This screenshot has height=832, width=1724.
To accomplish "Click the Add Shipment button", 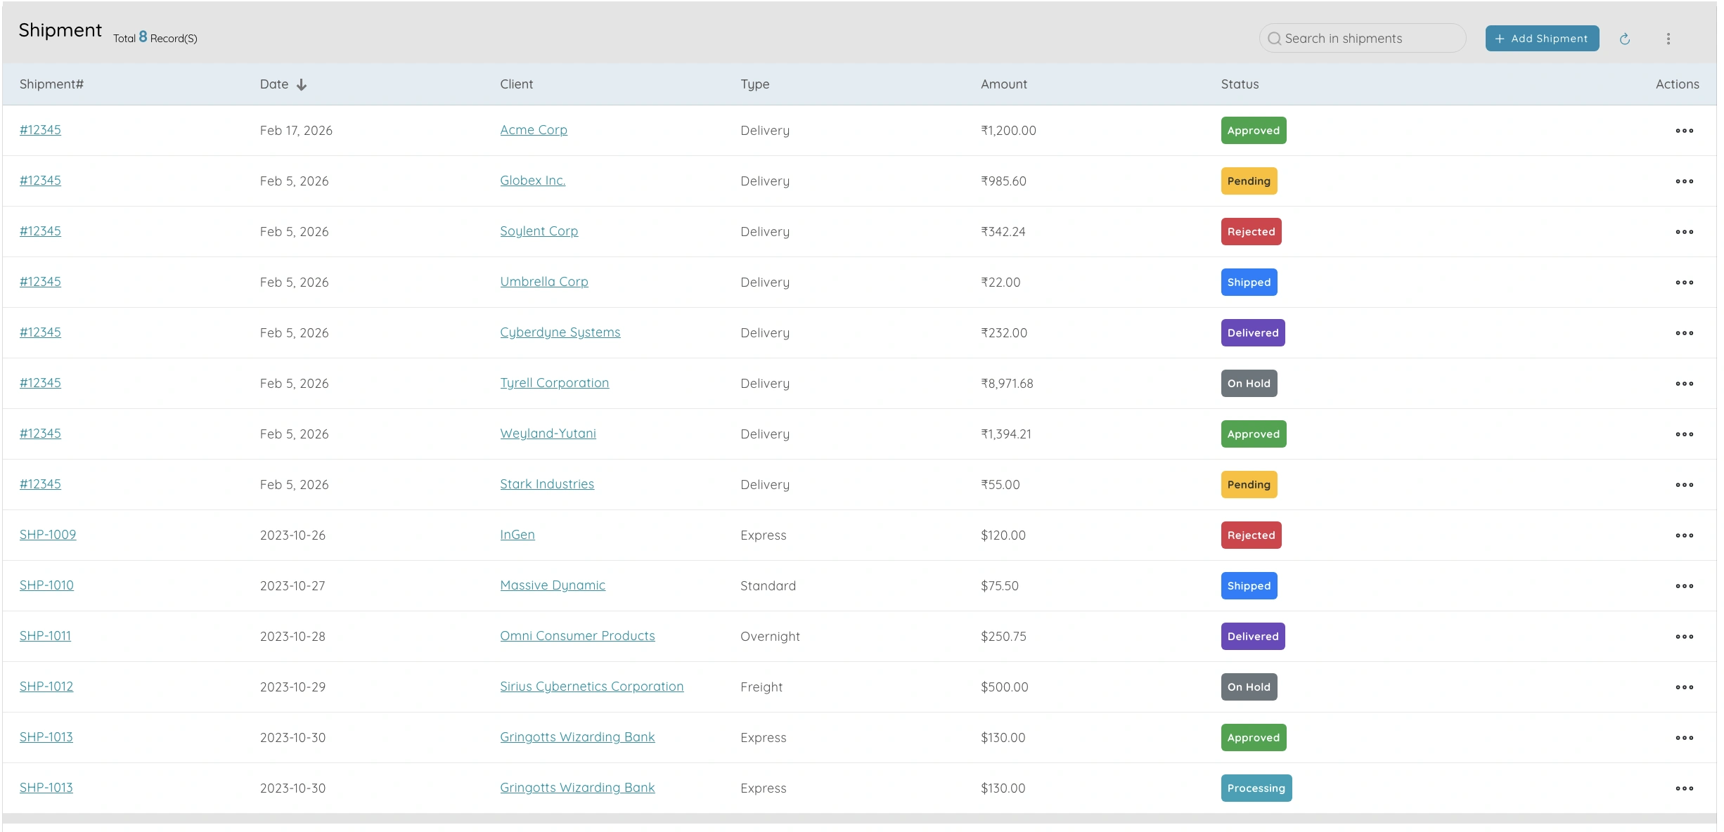I will coord(1542,39).
